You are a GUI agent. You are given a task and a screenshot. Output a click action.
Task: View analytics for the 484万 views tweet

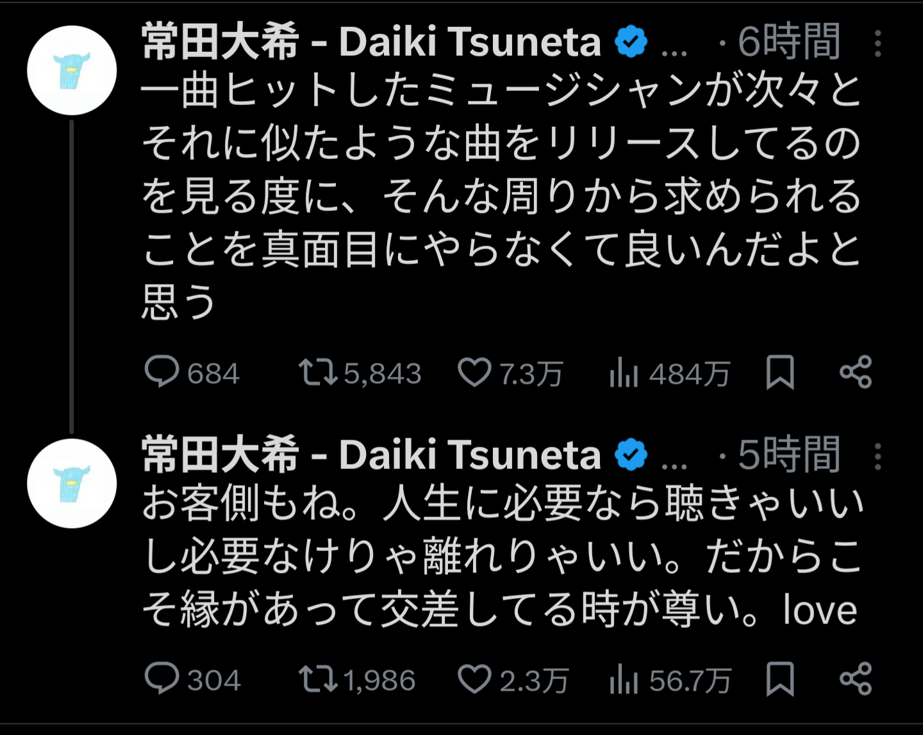[624, 373]
